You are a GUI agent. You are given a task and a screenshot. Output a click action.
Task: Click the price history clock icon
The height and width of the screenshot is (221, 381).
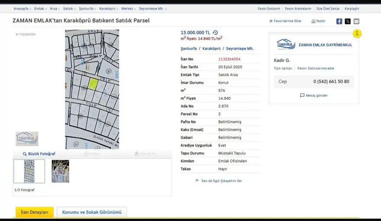pyautogui.click(x=215, y=32)
